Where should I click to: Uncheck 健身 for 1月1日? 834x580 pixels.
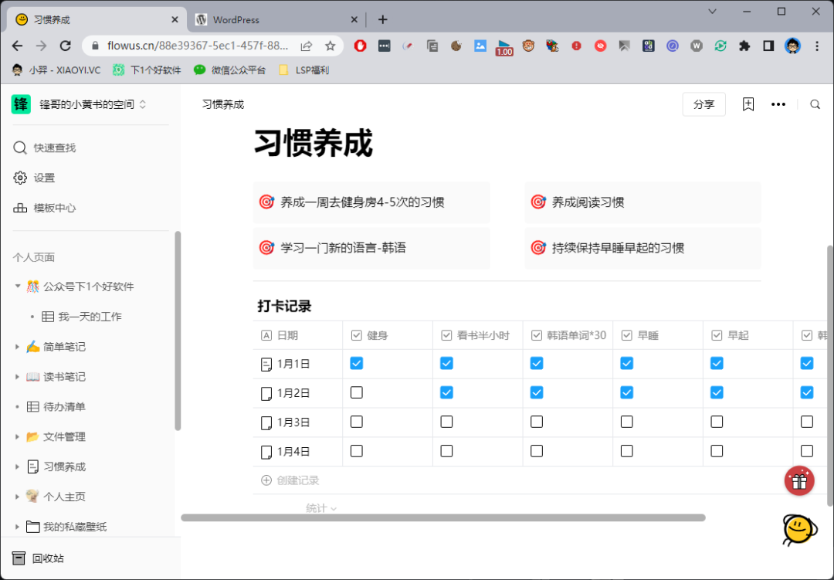(x=356, y=364)
